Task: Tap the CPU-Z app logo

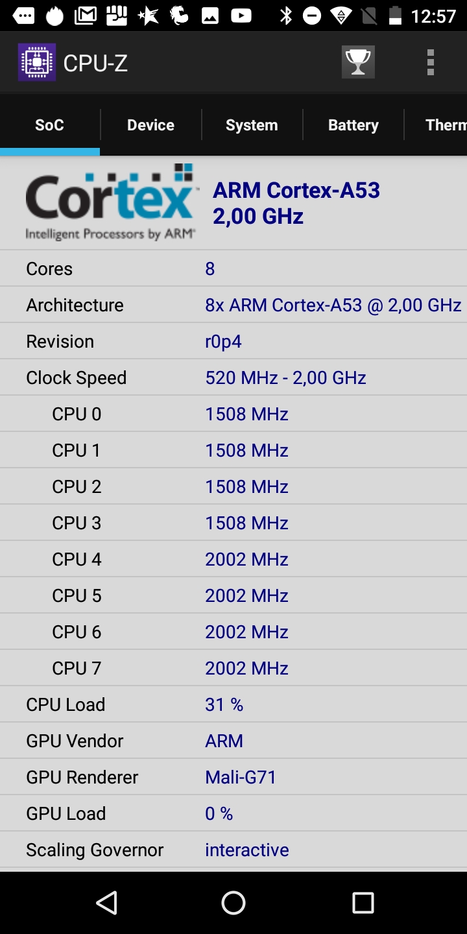Action: click(37, 62)
